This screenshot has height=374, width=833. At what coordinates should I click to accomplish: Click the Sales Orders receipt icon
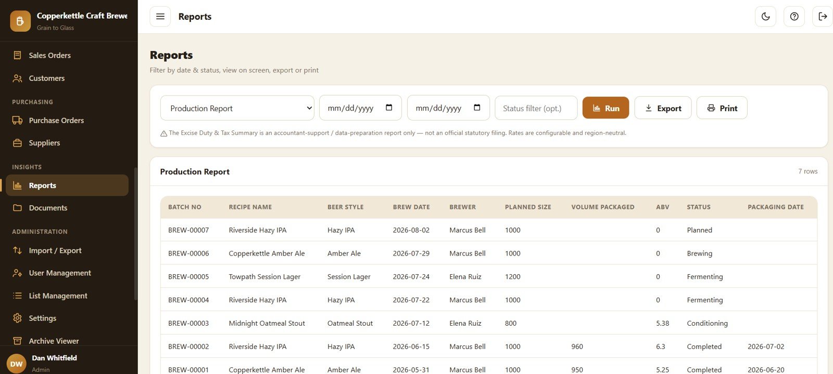click(17, 55)
